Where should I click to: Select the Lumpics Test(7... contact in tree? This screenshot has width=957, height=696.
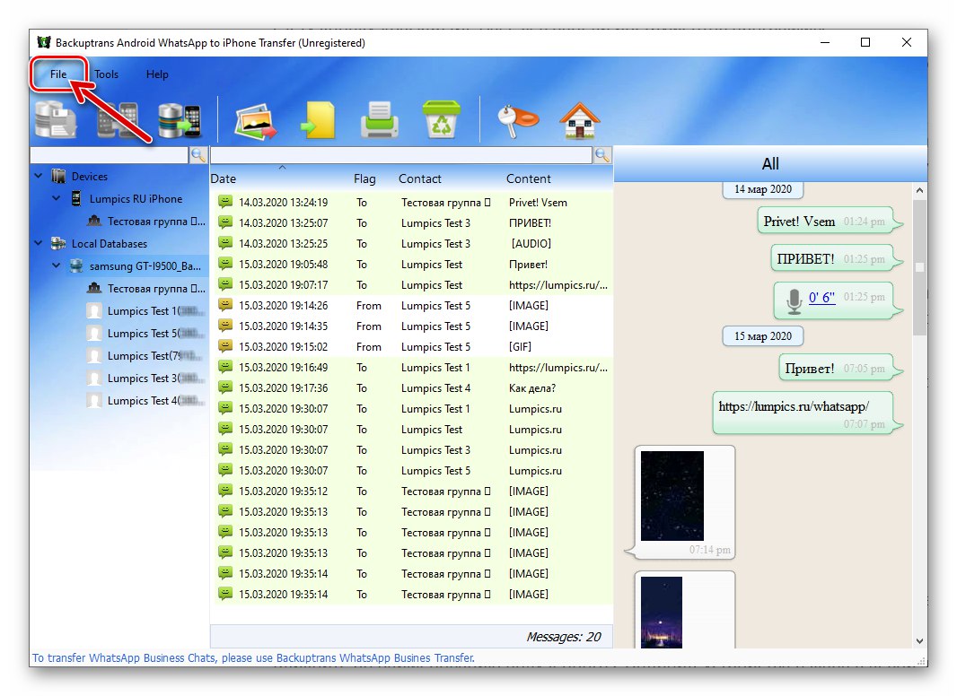(154, 356)
